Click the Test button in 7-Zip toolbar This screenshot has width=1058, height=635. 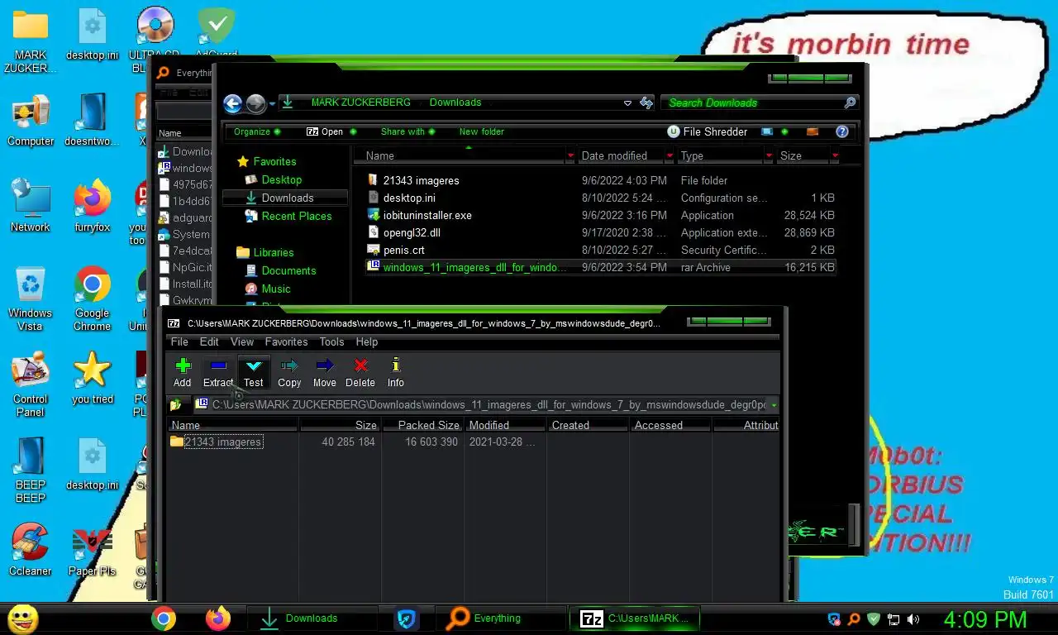click(x=254, y=373)
